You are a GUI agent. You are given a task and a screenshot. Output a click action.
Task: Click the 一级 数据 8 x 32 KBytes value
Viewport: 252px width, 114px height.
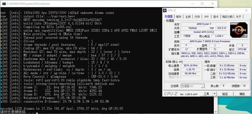(x=226, y=66)
